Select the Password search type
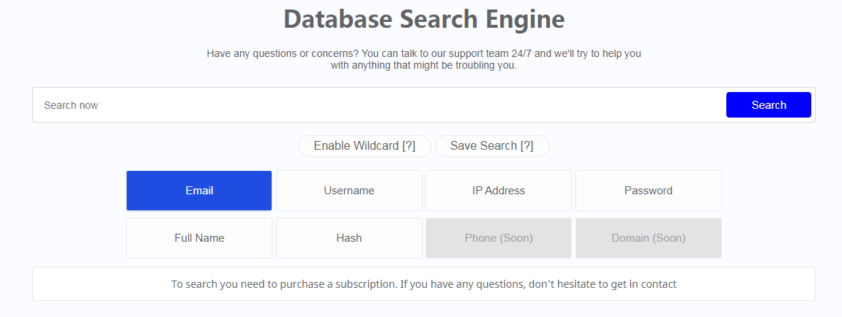842x317 pixels. click(648, 191)
